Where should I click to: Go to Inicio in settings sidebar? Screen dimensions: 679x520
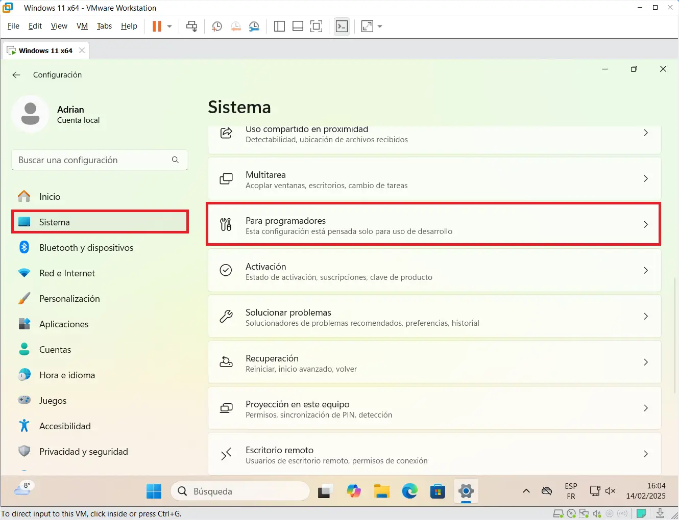coord(100,197)
